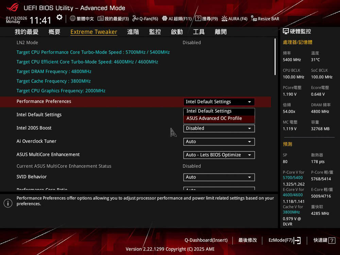The image size is (340, 255).
Task: Open the SVID Behavior dropdown
Action: (x=219, y=177)
